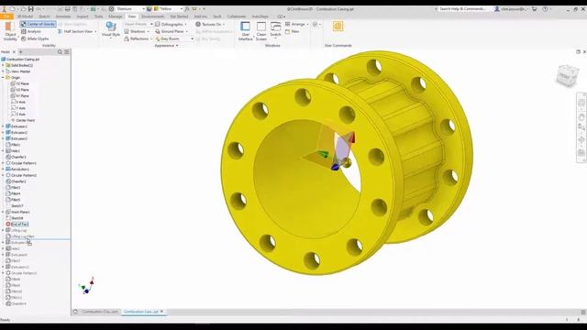This screenshot has height=330, width=587.
Task: Click the ViewCube in the viewport
Action: [x=567, y=75]
